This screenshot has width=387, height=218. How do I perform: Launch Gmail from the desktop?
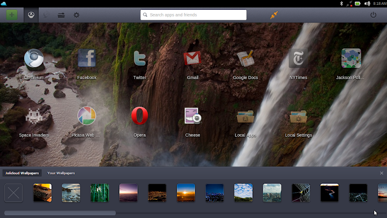(x=192, y=59)
